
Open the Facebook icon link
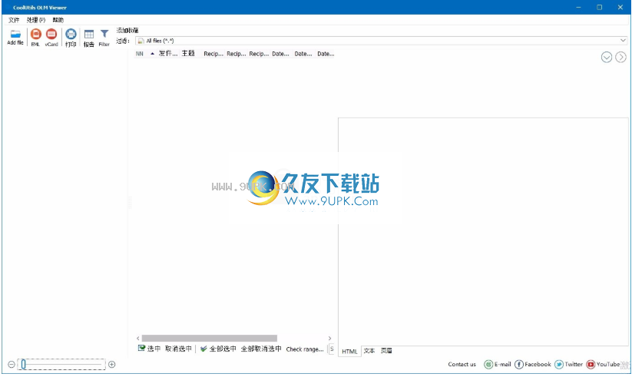519,365
